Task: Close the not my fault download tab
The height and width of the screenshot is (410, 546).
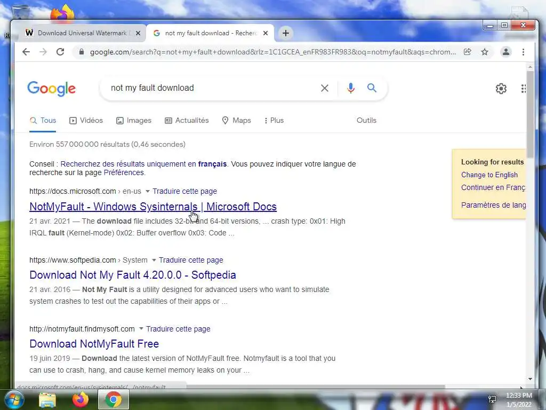Action: tap(266, 33)
